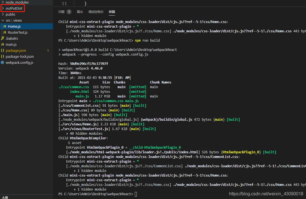Open the 调试控制台 debug console tab
Screen dimensions: 306x199
[96, 12]
